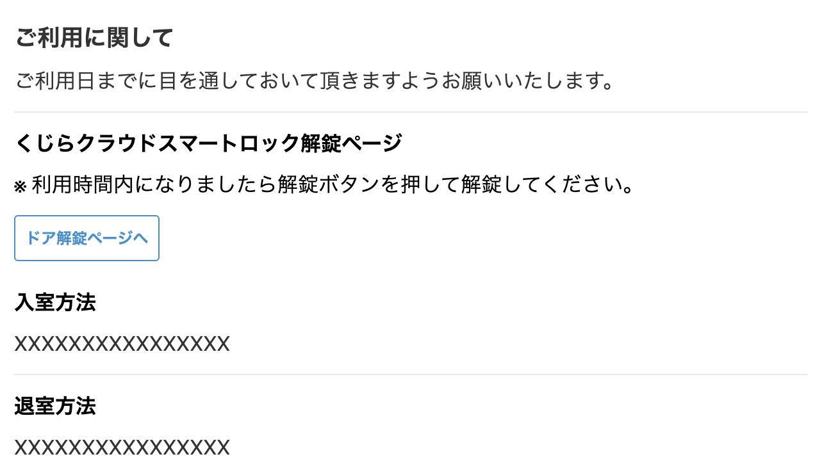
Task: Click the placeholder text under 退室方法
Action: pos(122,447)
